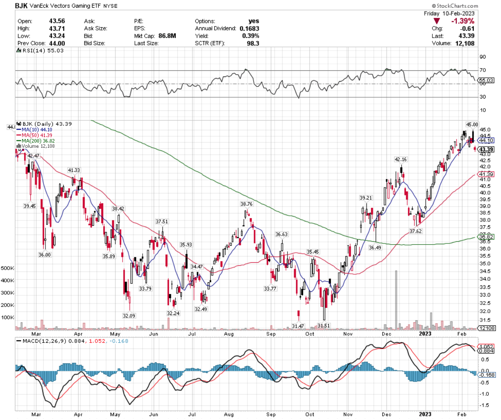The width and height of the screenshot is (501, 420).
Task: Click the 36.00 price label
Action: (x=45, y=255)
